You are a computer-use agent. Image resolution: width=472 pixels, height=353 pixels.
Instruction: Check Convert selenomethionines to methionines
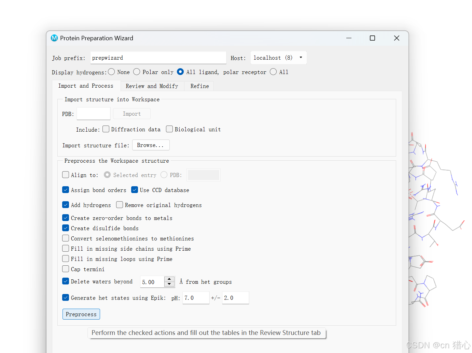pos(66,238)
